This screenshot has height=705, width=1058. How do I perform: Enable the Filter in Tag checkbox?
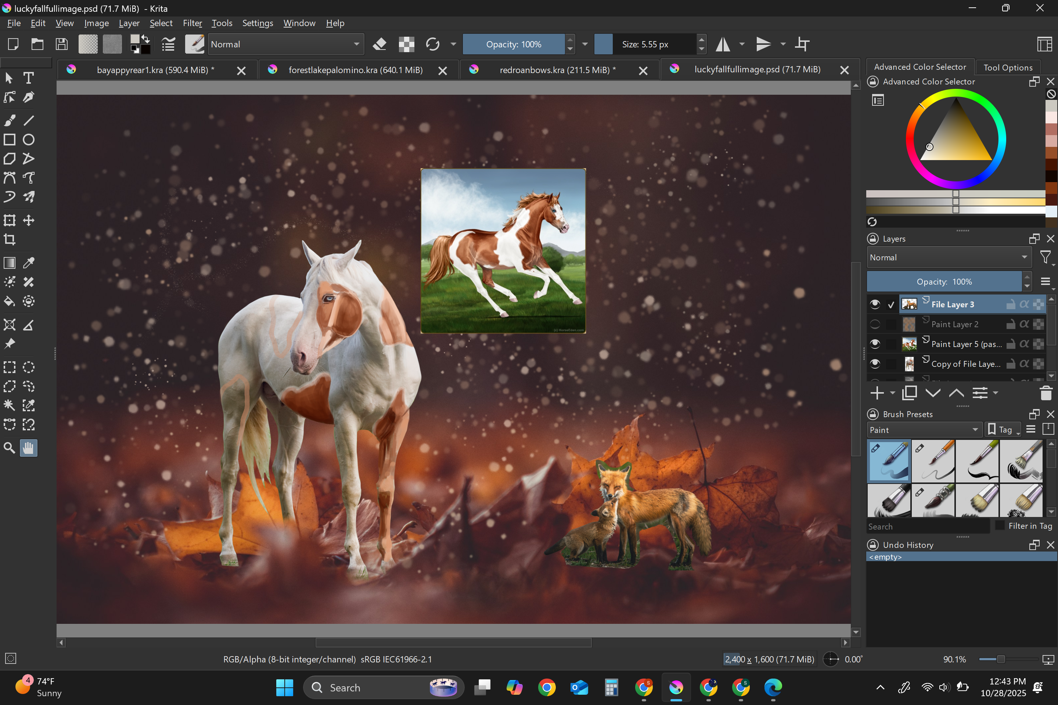pos(1000,525)
